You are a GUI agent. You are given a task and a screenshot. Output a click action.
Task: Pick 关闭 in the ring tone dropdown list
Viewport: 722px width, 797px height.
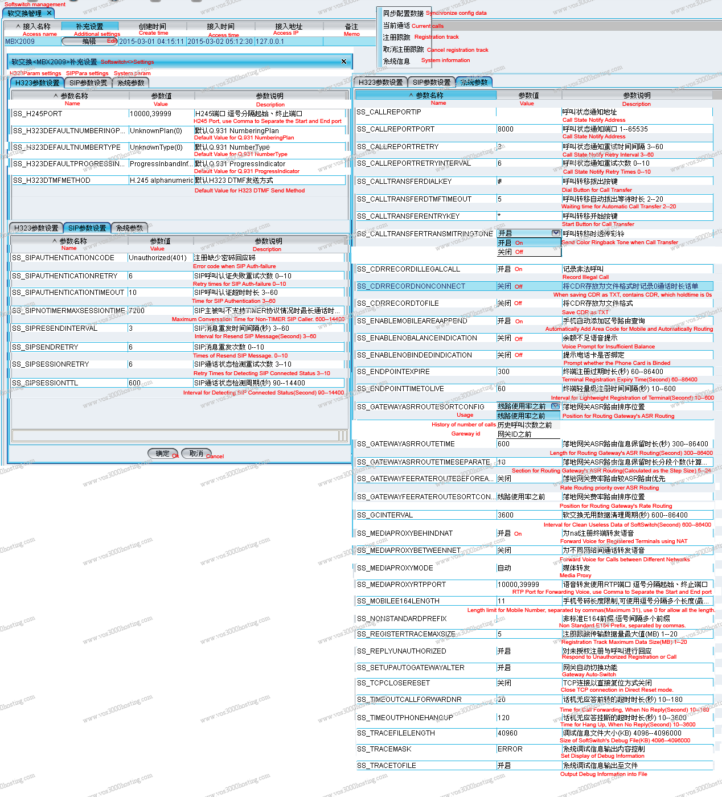click(x=529, y=252)
